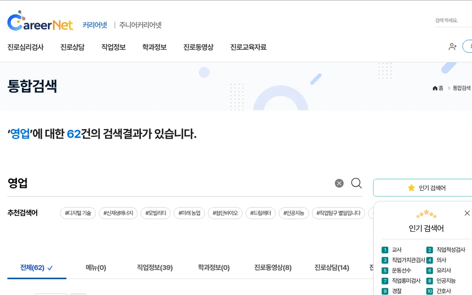Screen dimensions: 472x295
Task: Open the 진로심리검사 menu
Action: click(26, 47)
